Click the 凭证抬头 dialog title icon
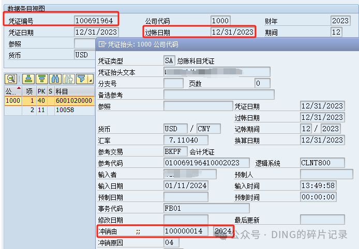359x249 pixels. pyautogui.click(x=102, y=44)
